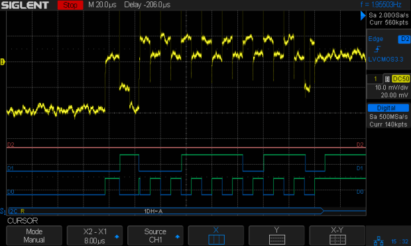Viewport: 411px width, 246px height.
Task: Open the Mode Manual cursor softkey
Action: click(34, 235)
